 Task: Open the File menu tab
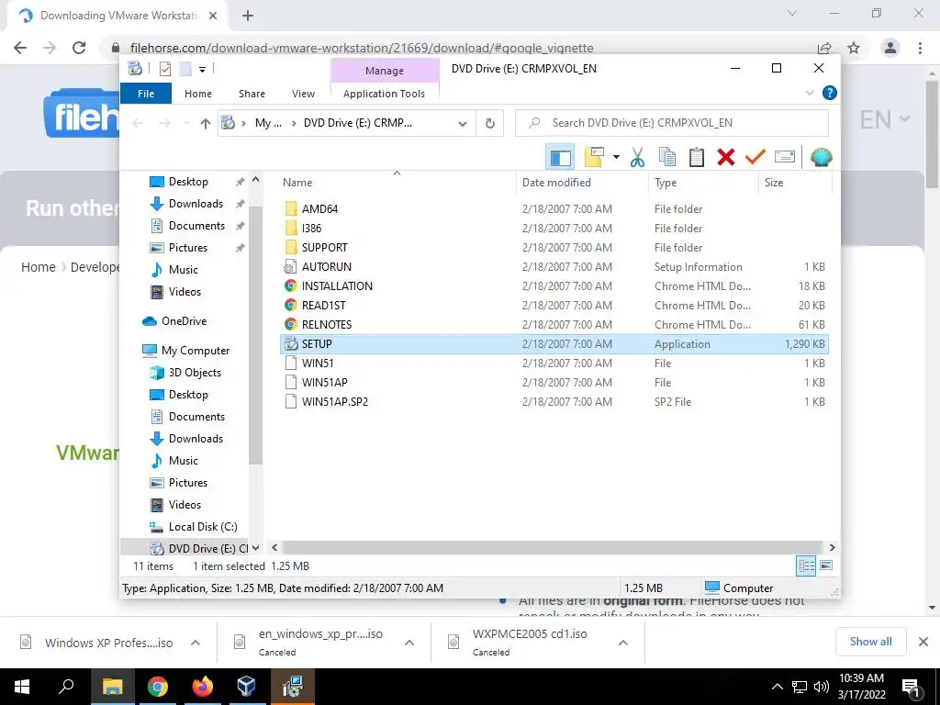(x=146, y=94)
